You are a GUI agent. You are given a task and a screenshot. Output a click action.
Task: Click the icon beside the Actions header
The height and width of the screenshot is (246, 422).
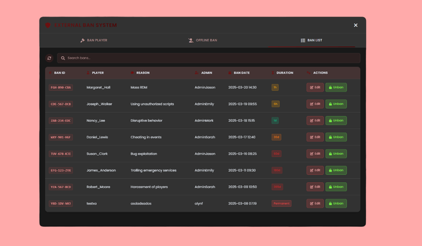pos(309,73)
